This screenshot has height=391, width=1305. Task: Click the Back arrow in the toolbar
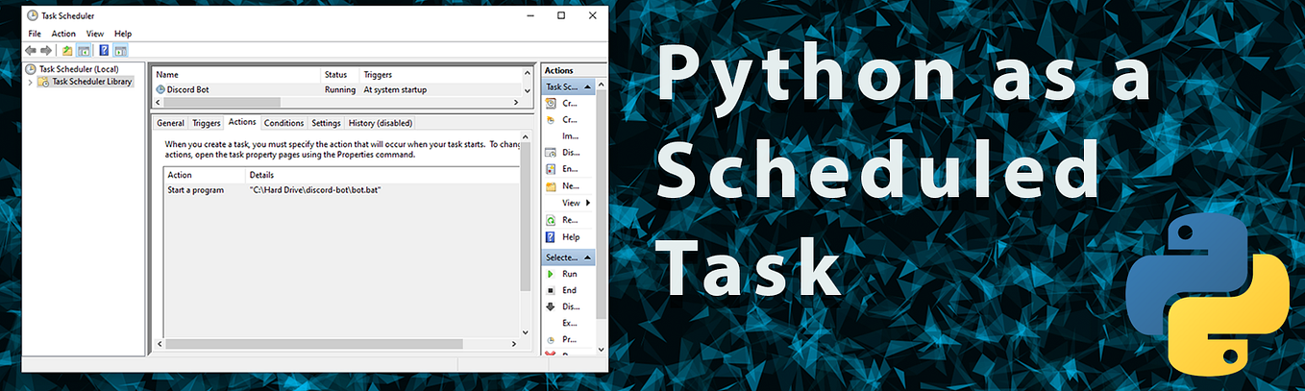[30, 50]
